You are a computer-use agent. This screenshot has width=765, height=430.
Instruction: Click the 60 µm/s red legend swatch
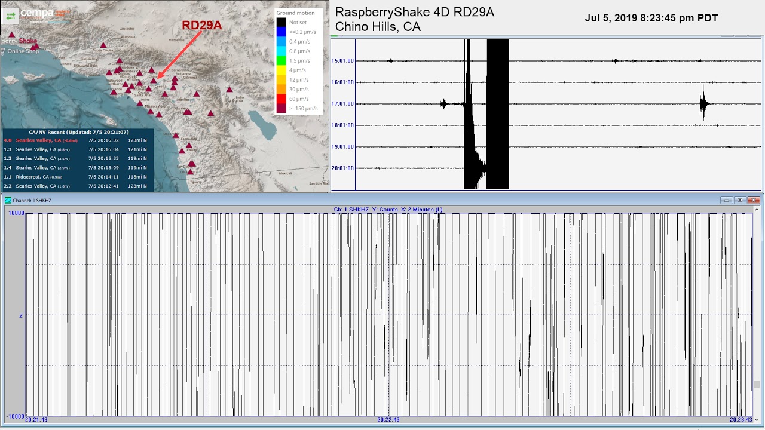pyautogui.click(x=281, y=99)
